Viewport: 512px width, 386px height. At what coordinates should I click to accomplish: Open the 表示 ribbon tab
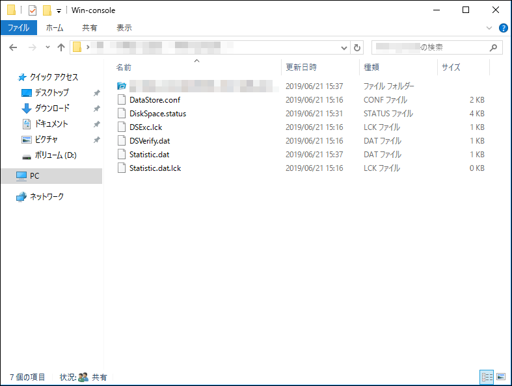click(x=124, y=28)
